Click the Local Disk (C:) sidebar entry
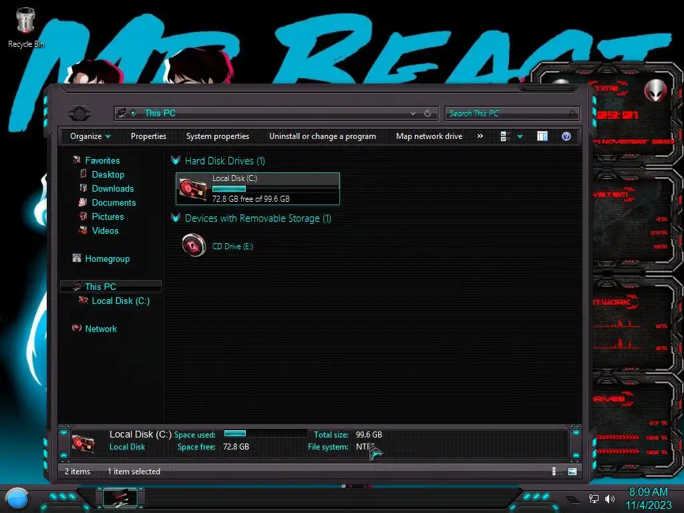This screenshot has width=684, height=513. pos(121,301)
